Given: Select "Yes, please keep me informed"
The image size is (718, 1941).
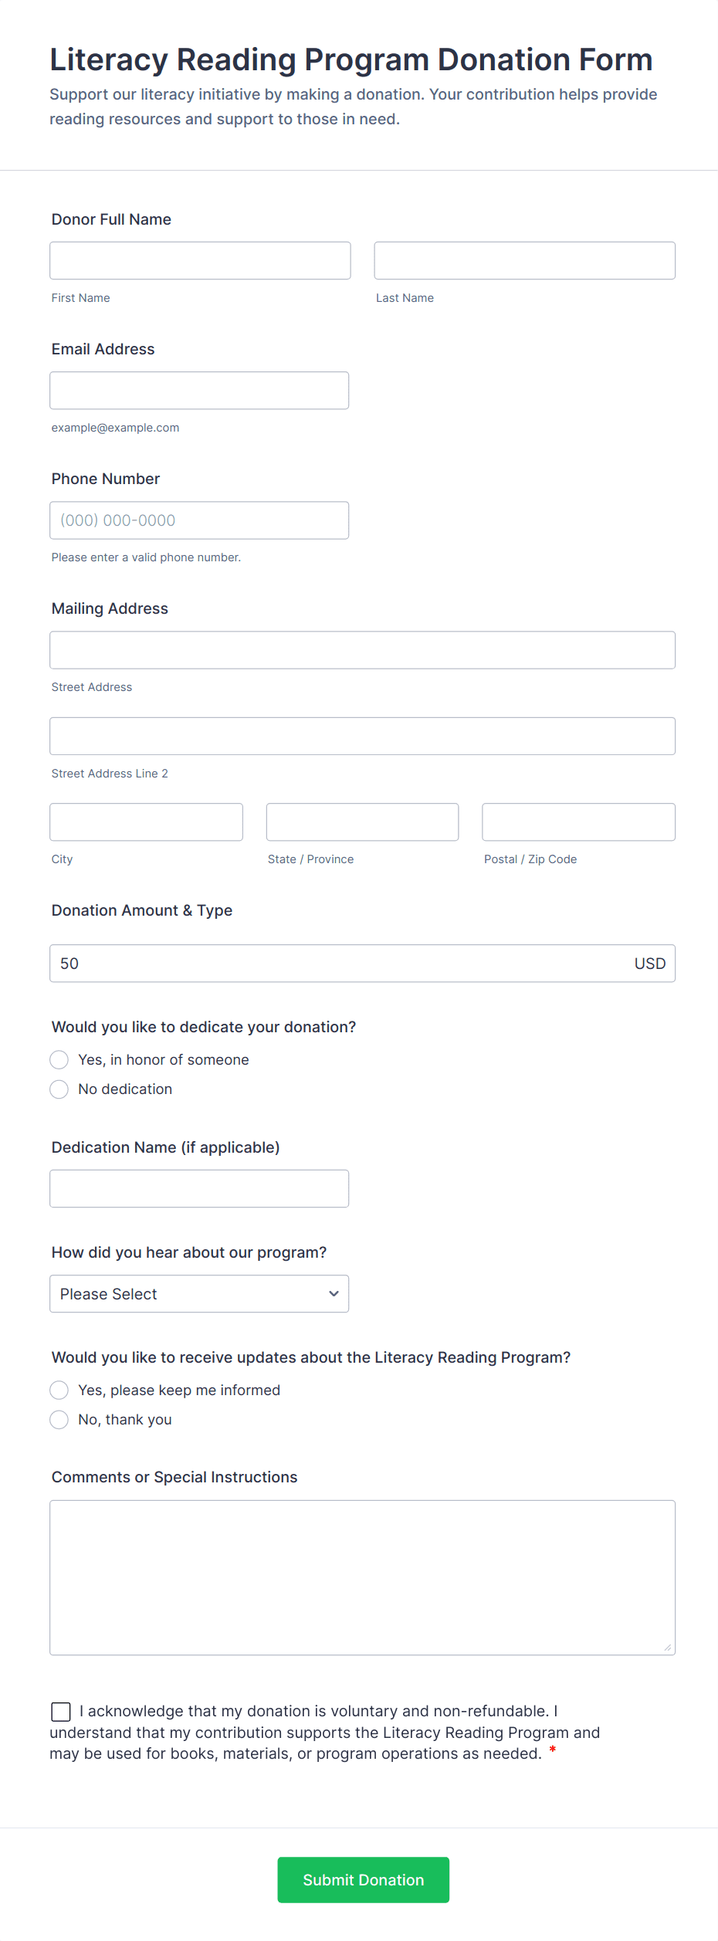Looking at the screenshot, I should [59, 1391].
